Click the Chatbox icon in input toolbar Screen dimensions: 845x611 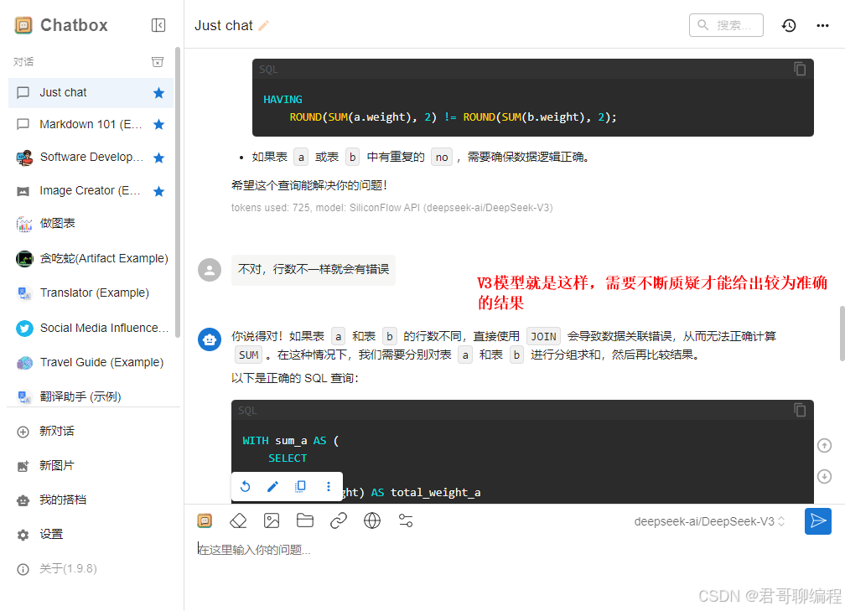(x=205, y=520)
